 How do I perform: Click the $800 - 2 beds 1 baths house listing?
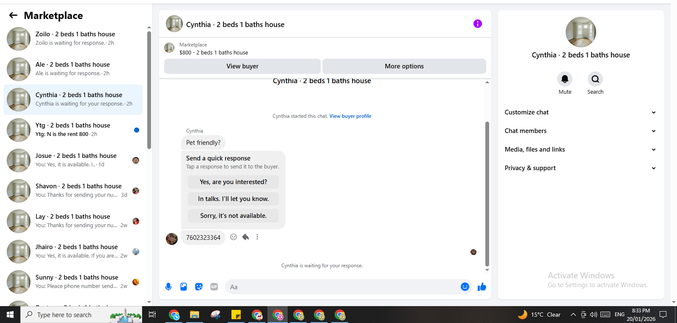click(214, 53)
